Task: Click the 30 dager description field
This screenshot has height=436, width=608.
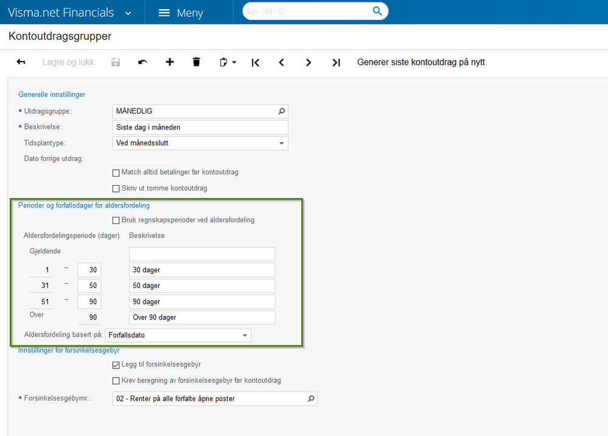Action: coord(202,270)
